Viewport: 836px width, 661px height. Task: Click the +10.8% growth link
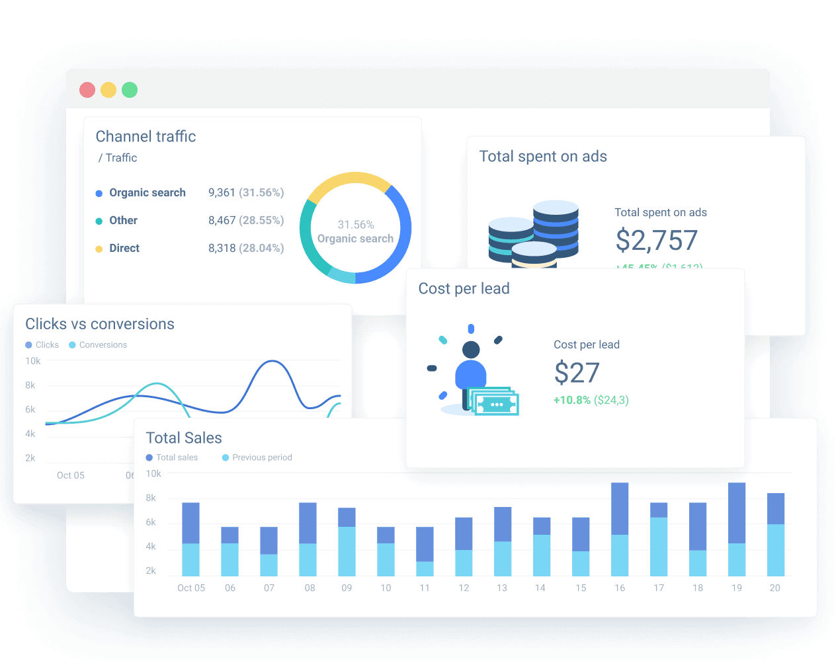click(x=573, y=400)
